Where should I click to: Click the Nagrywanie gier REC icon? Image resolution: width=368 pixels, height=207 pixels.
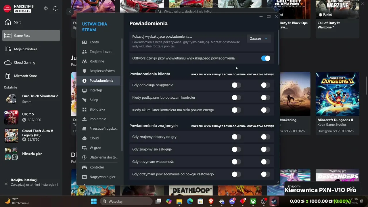tap(84, 177)
